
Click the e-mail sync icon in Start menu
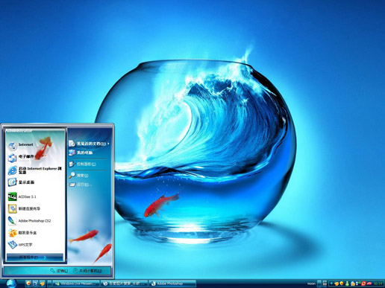point(12,157)
